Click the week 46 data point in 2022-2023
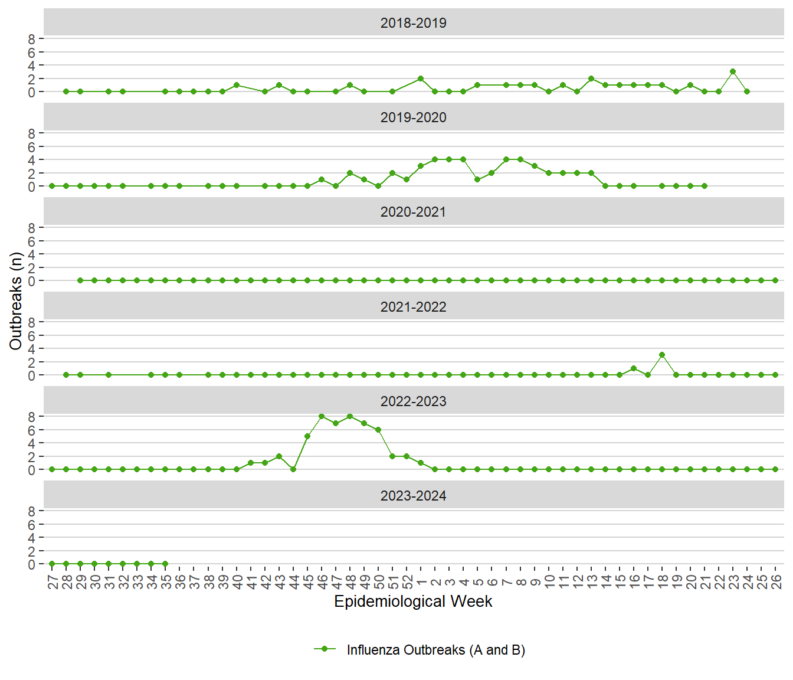This screenshot has width=793, height=680. (x=322, y=416)
